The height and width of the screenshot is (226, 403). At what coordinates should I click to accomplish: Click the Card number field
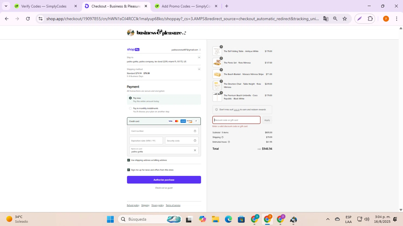(x=164, y=131)
